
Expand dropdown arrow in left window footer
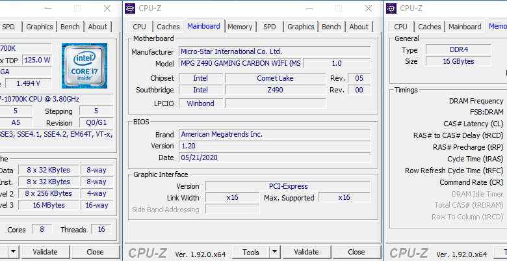[x=13, y=252]
